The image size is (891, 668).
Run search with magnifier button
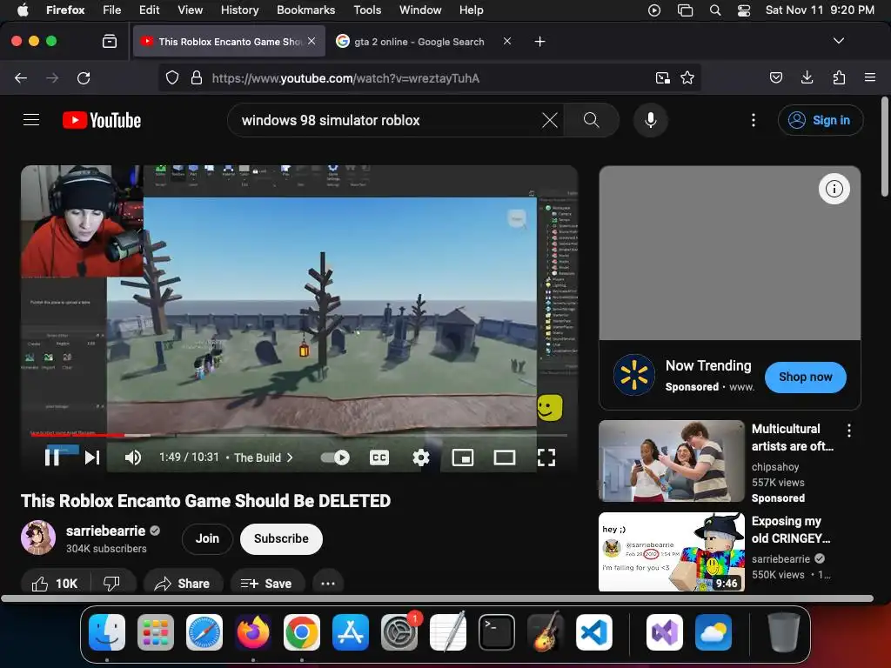[591, 120]
